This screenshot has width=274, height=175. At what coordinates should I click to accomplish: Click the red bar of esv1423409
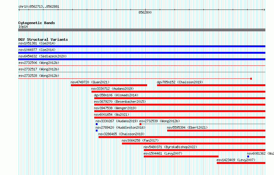coord(241,163)
